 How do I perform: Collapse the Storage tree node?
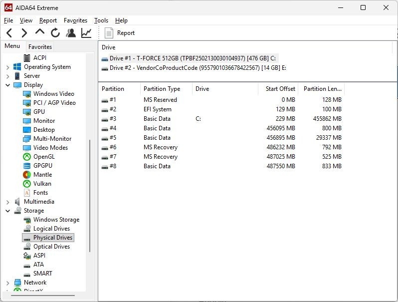[8, 211]
